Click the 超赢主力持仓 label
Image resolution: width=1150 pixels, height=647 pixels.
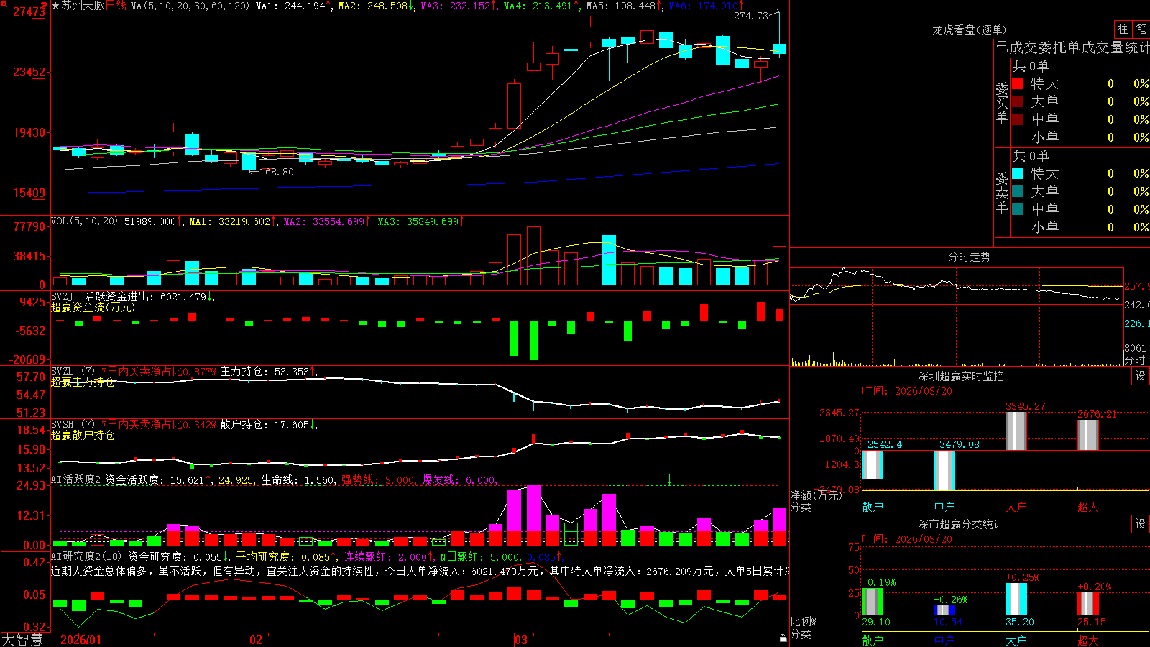[83, 382]
